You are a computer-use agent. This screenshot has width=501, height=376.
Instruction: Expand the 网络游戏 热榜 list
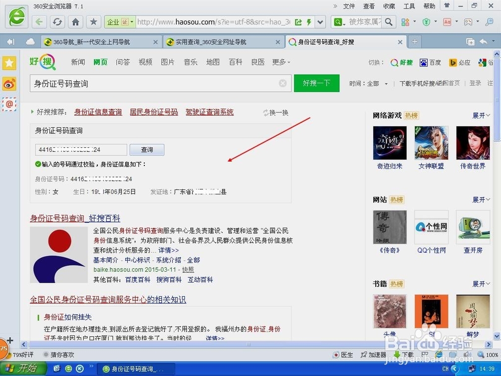coord(481,115)
